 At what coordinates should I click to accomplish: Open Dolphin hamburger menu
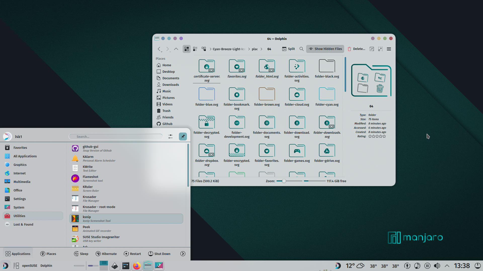[389, 49]
